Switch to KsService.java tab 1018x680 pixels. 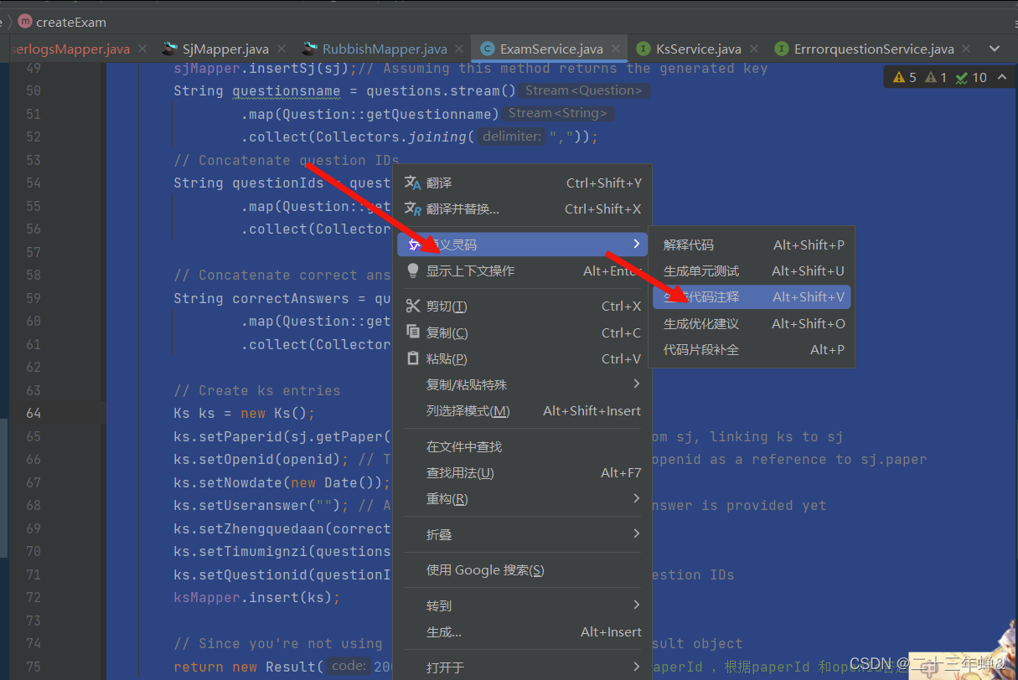[699, 49]
